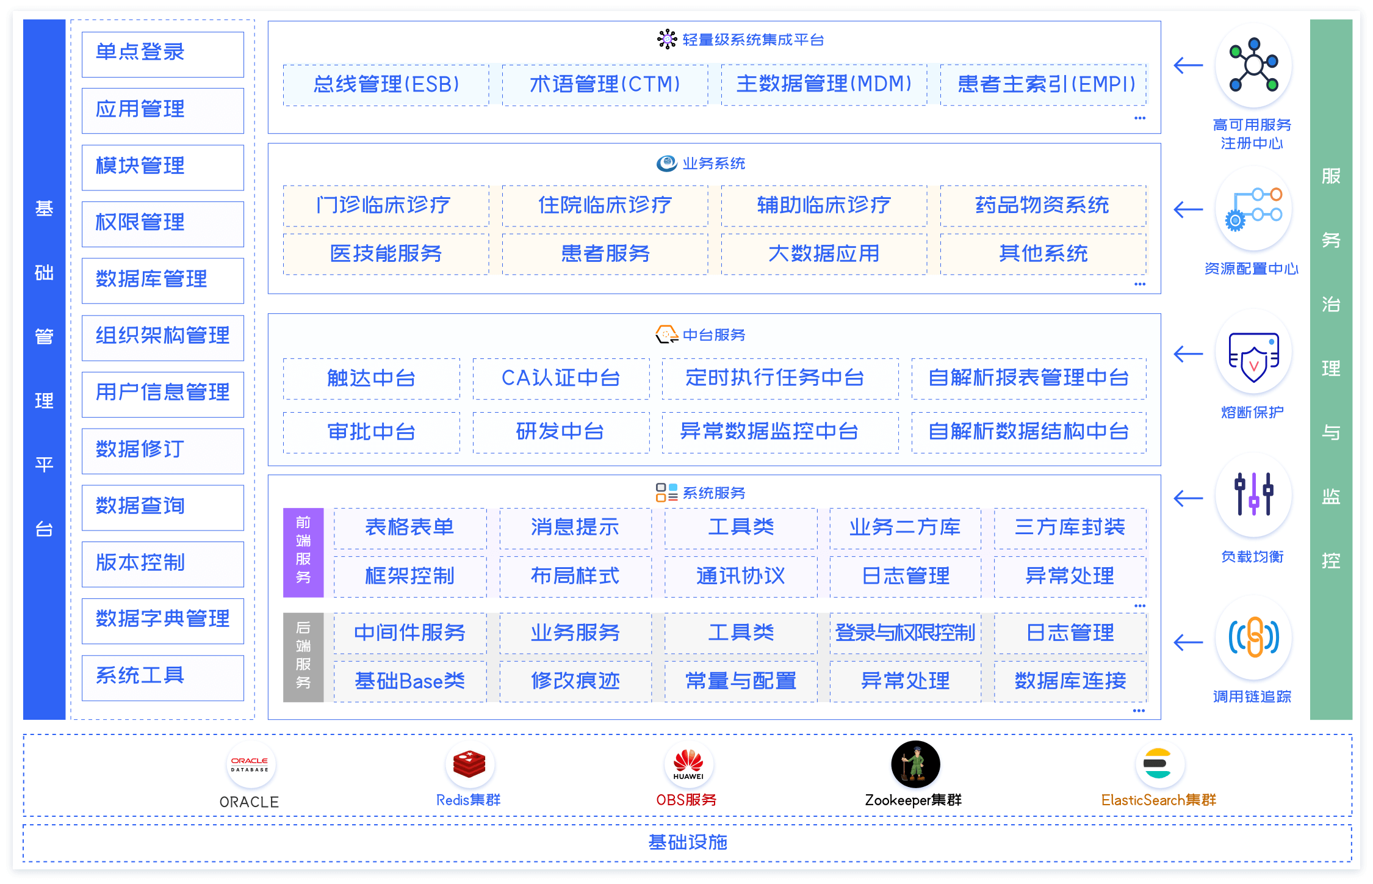The width and height of the screenshot is (1373, 884).
Task: Click the 门诊临床诊疗 box
Action: 386,206
